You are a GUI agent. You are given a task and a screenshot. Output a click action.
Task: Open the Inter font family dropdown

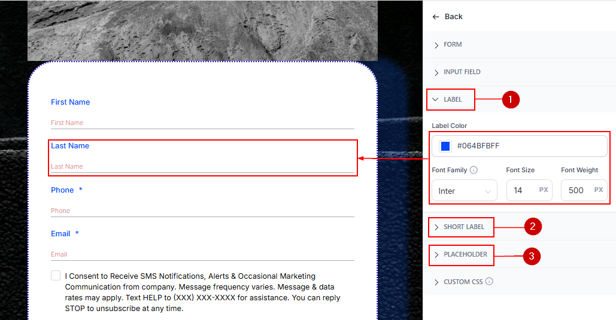(464, 191)
